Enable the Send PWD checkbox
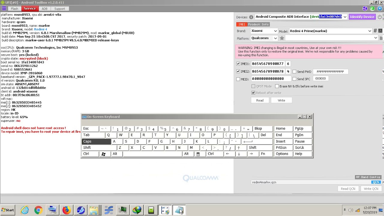Screen dimensions: 384x216 click(x=294, y=72)
